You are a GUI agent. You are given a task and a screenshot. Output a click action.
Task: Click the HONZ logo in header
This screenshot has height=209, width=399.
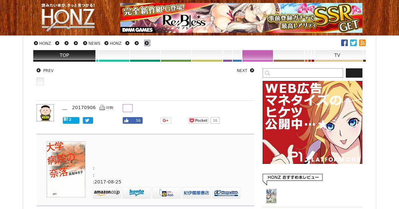(68, 18)
